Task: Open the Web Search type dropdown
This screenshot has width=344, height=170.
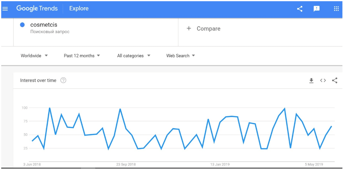Action: tap(180, 56)
